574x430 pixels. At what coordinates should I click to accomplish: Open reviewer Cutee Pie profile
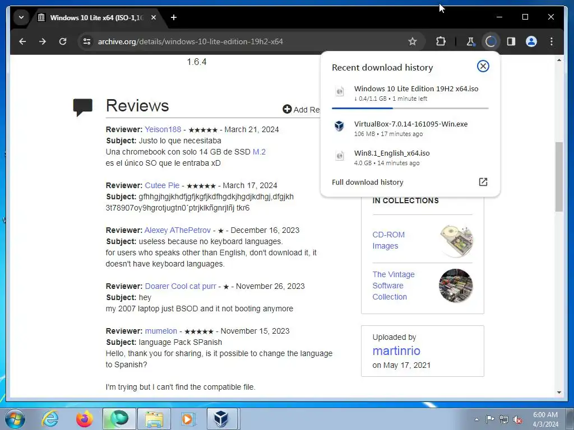tap(162, 185)
